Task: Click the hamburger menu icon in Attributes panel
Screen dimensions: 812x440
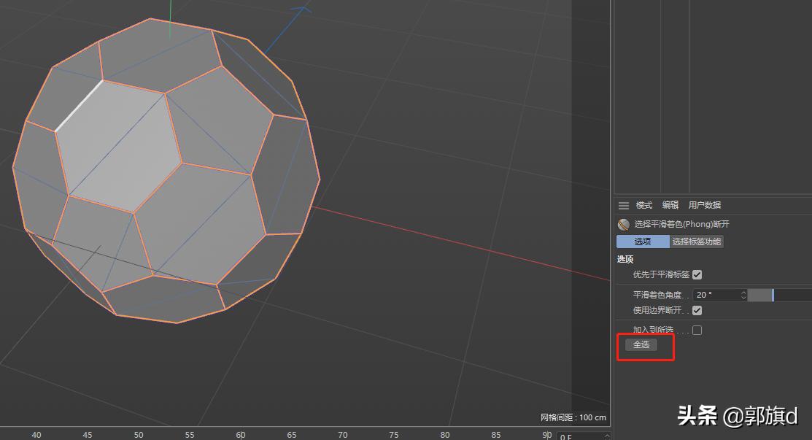Action: point(624,205)
